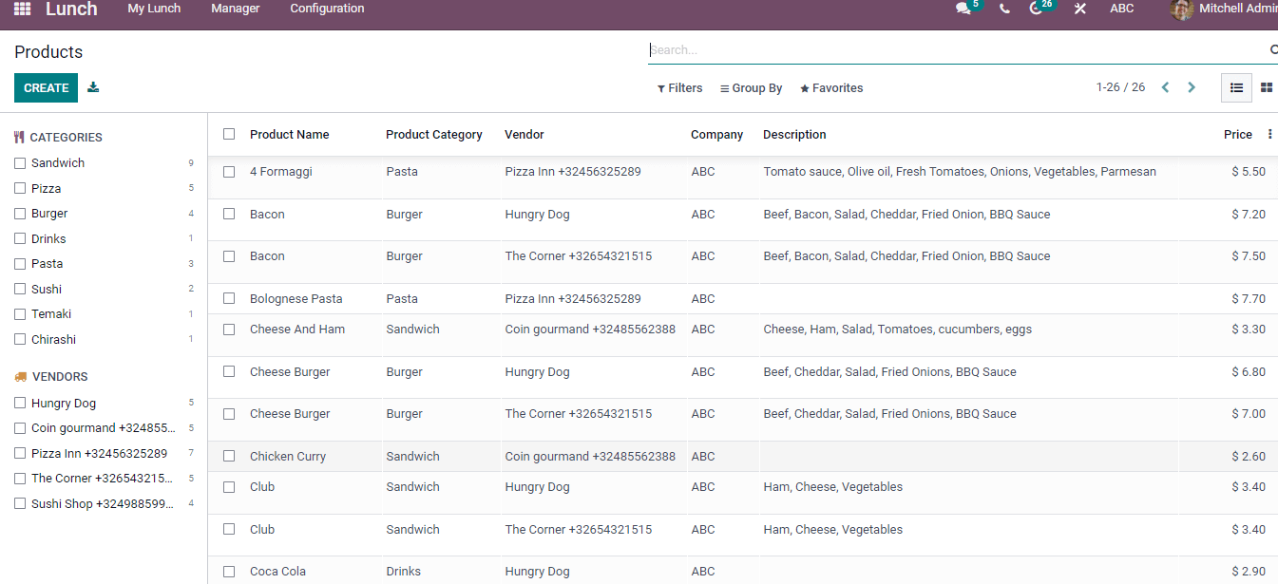Viewport: 1278px width, 584px height.
Task: Click the search magnifier icon
Action: click(x=1273, y=49)
